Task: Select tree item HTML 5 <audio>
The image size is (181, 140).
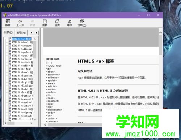Action: [22, 66]
